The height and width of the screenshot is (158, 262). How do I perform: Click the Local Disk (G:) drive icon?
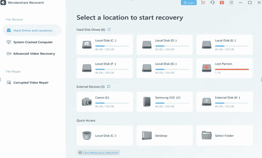coord(147,68)
